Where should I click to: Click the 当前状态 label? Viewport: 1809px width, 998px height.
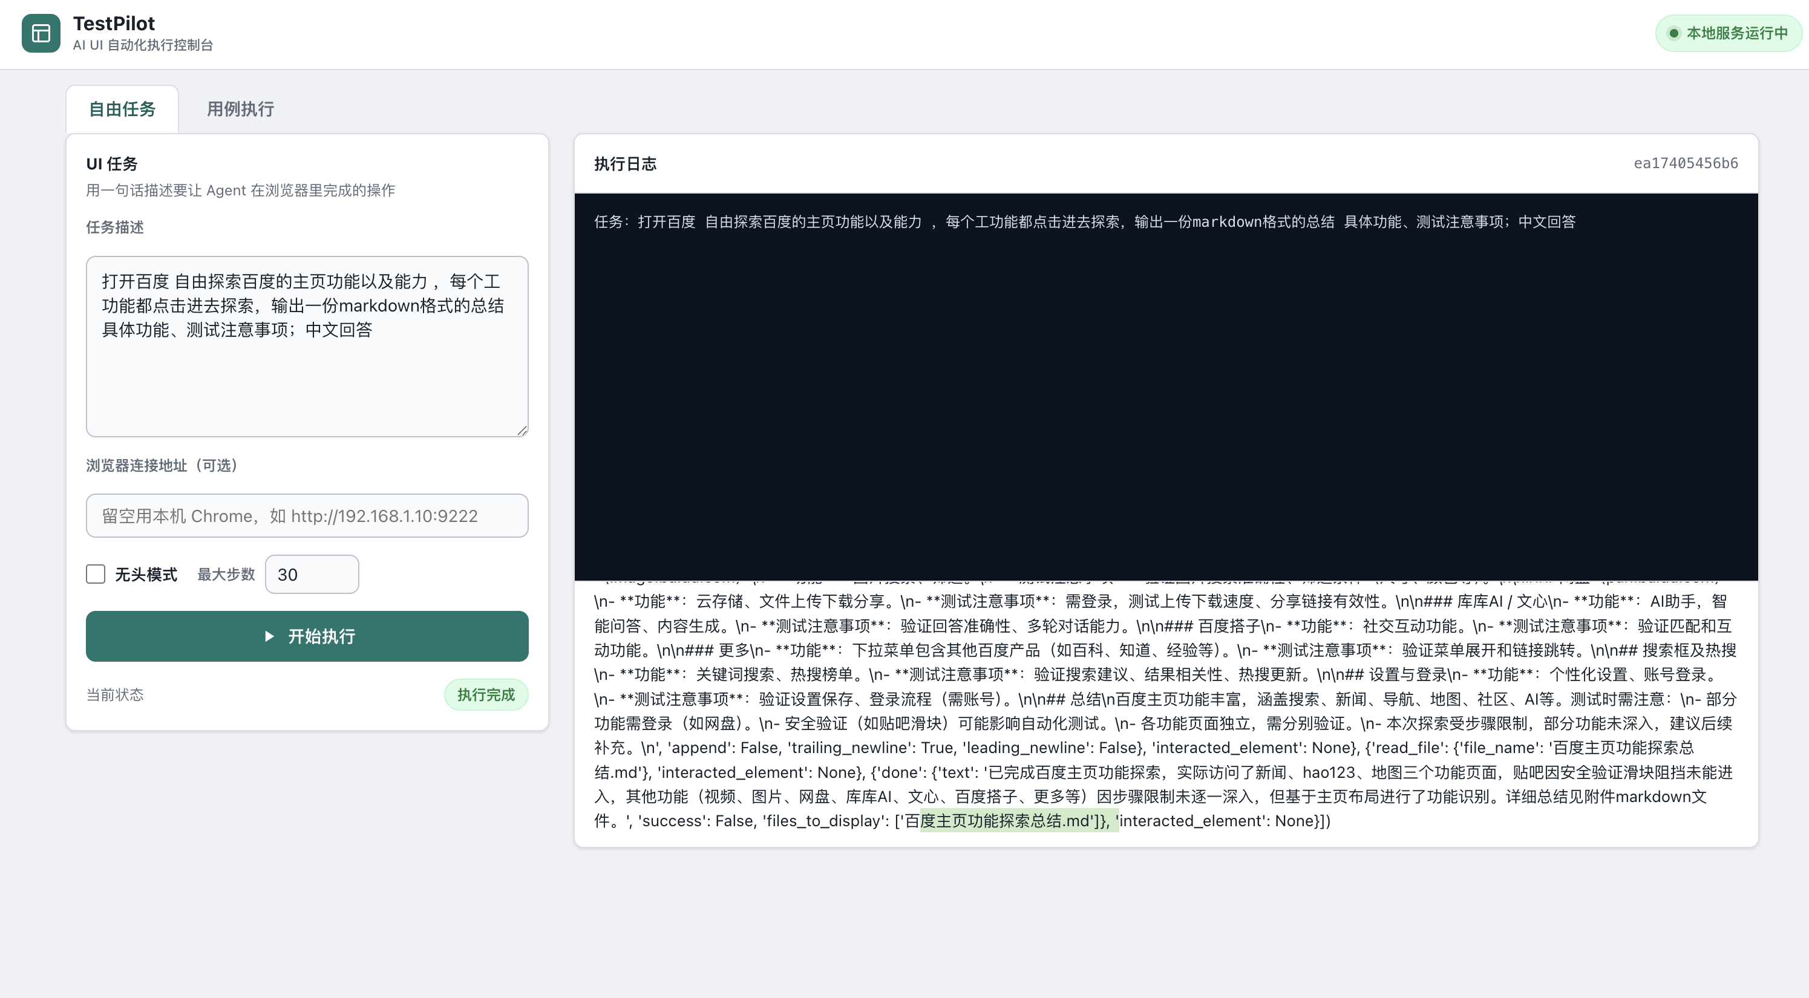coord(114,695)
